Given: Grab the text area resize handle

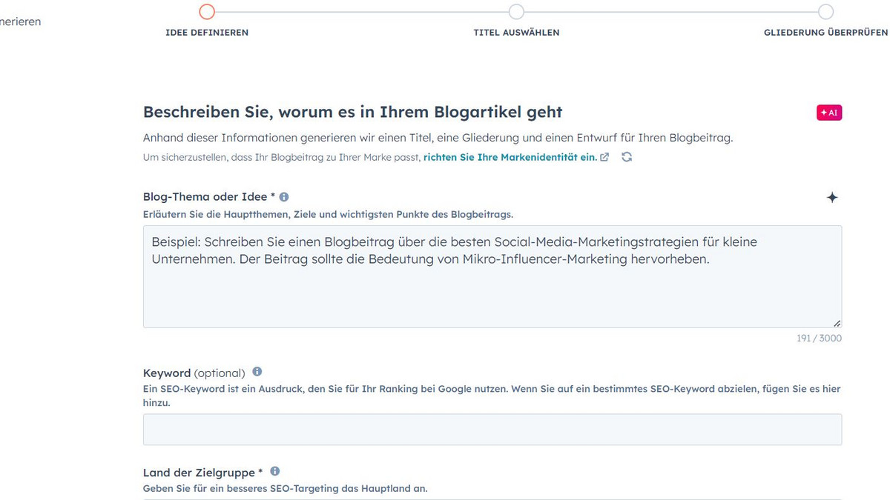Looking at the screenshot, I should tap(837, 323).
